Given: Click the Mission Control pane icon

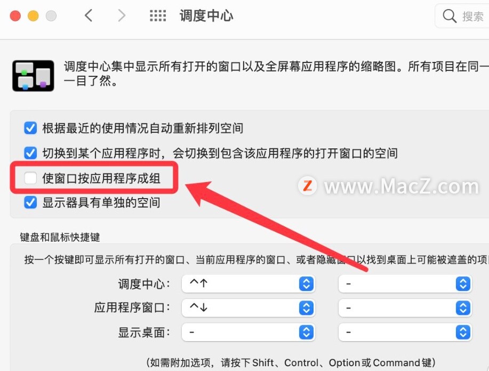Looking at the screenshot, I should tap(33, 76).
